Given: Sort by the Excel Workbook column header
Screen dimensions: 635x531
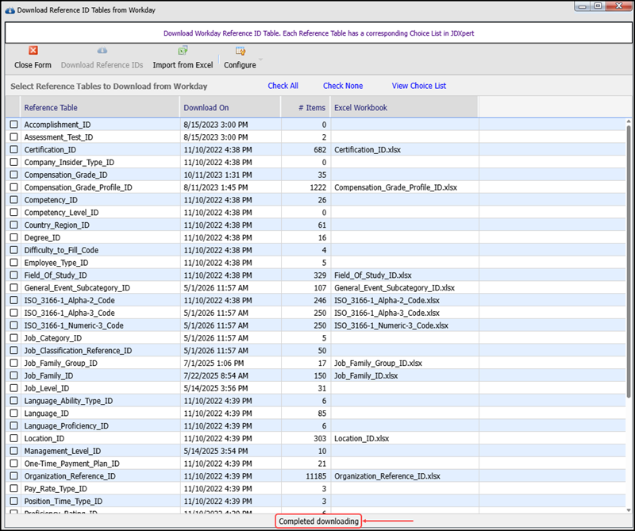Looking at the screenshot, I should click(x=404, y=108).
